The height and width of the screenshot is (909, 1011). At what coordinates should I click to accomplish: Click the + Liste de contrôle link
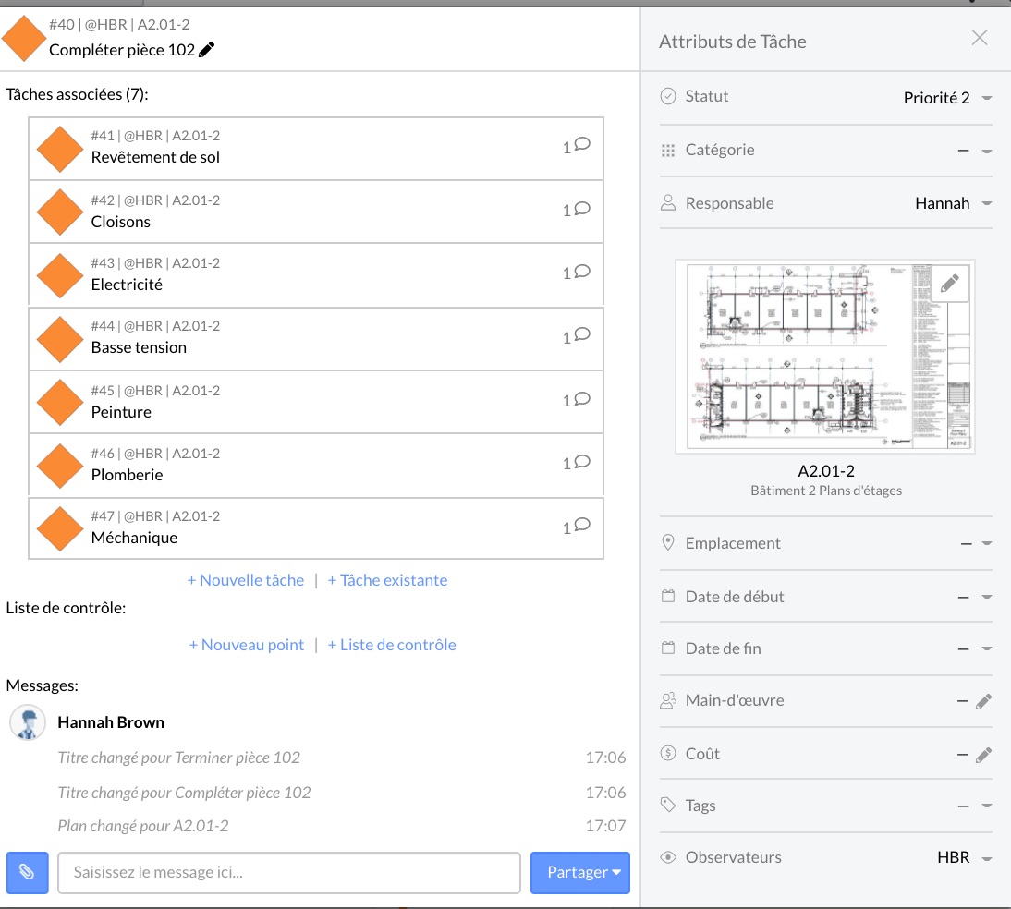pos(392,645)
